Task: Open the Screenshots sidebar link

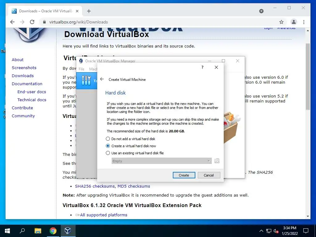Action: pos(24,68)
